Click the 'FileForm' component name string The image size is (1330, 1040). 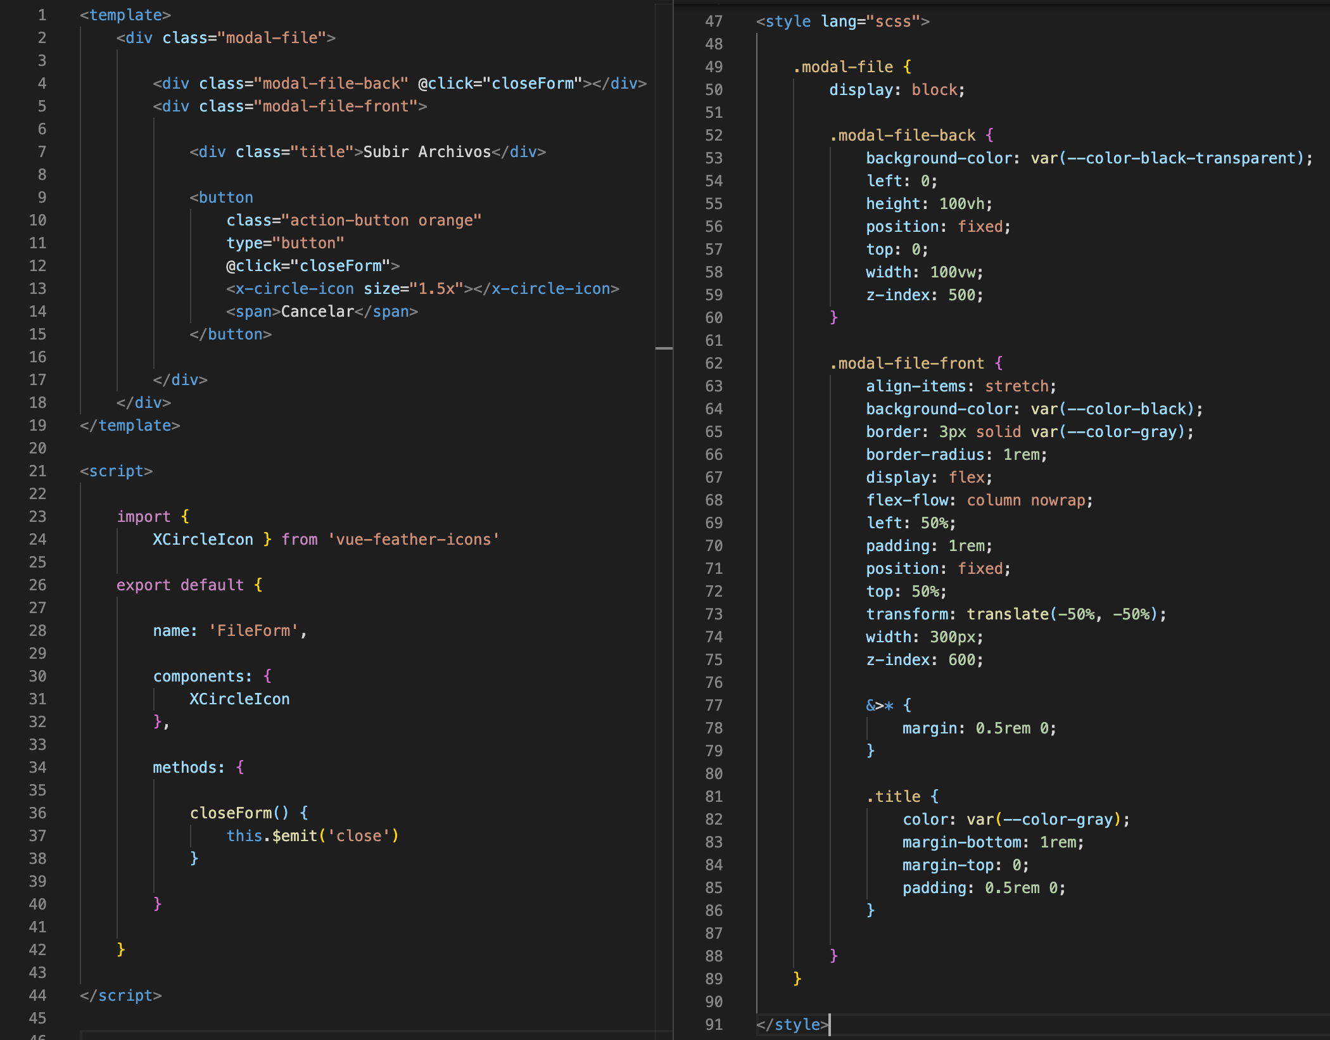253,631
